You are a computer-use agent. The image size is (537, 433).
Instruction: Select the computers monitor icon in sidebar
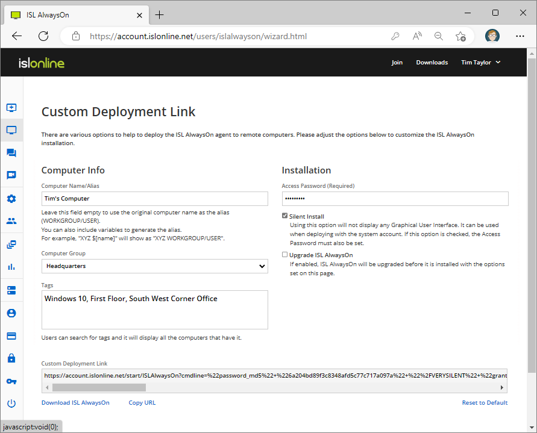(11, 130)
